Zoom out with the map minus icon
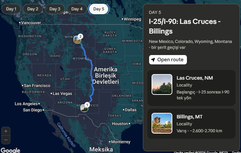241x153 pixels. [6, 140]
